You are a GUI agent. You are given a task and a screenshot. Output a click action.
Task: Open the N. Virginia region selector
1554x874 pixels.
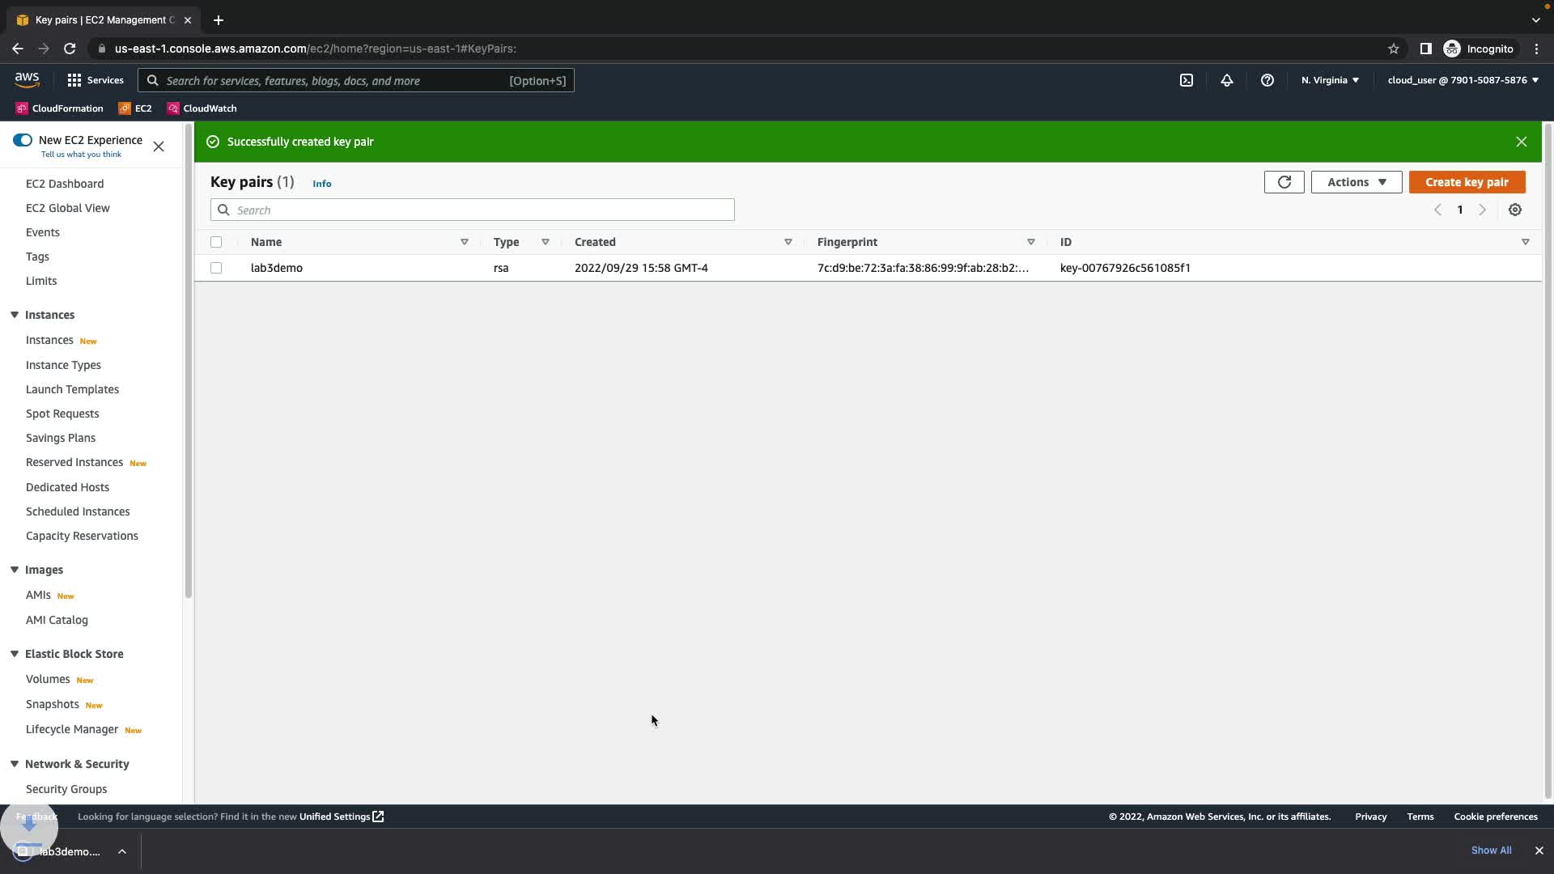coord(1329,80)
